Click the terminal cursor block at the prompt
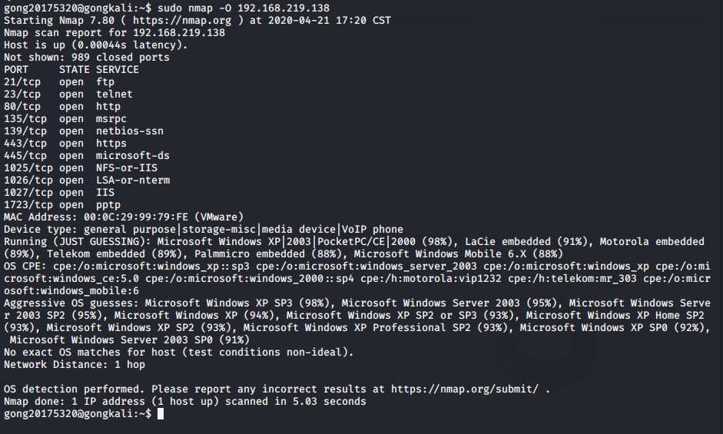Screen dimensions: 723x434 point(161,414)
